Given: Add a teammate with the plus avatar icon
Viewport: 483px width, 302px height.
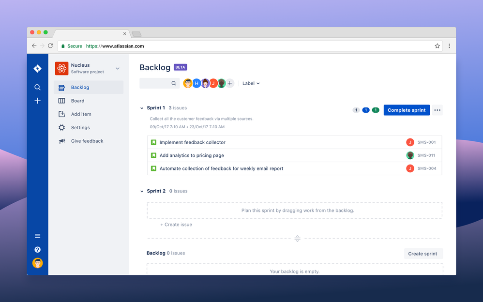Looking at the screenshot, I should tap(230, 83).
